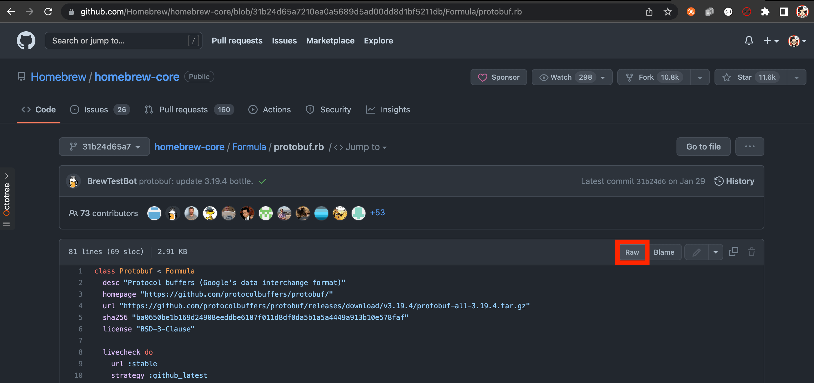Expand the Fork dropdown arrow
This screenshot has height=383, width=814.
point(700,77)
